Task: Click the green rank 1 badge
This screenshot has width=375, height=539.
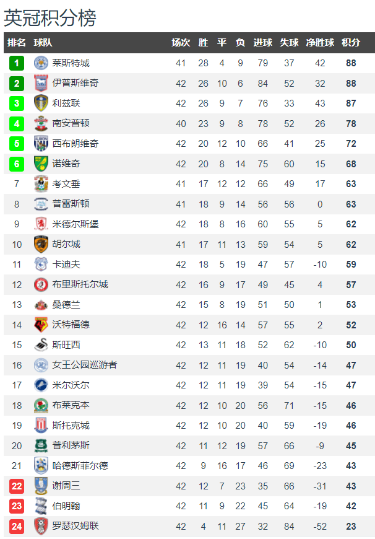Action: tap(17, 63)
